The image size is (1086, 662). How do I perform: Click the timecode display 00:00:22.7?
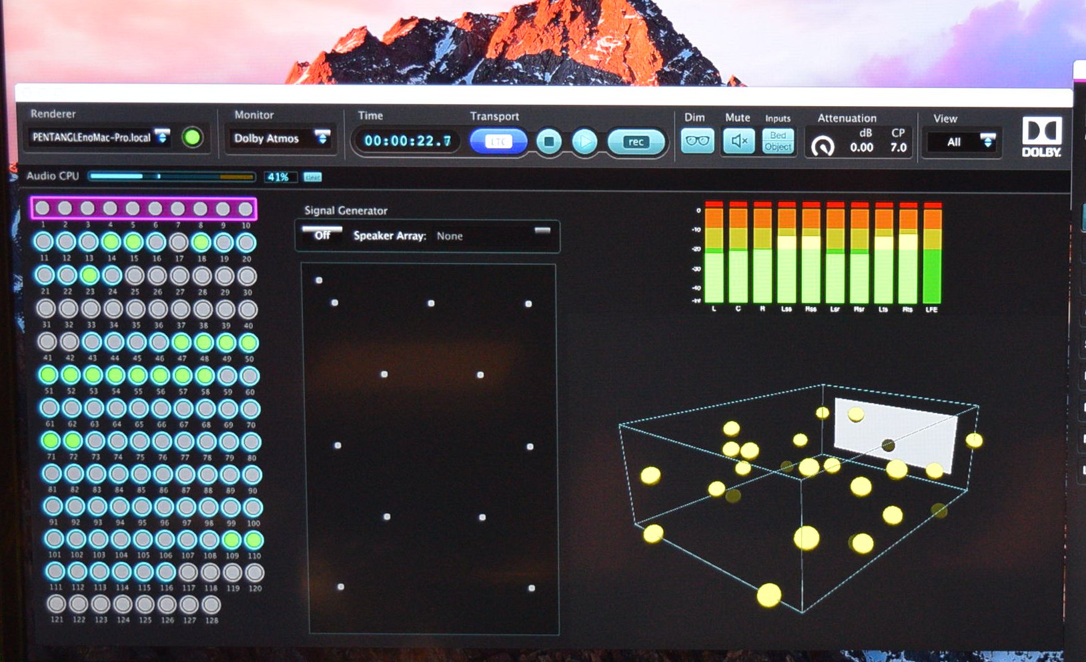point(407,141)
